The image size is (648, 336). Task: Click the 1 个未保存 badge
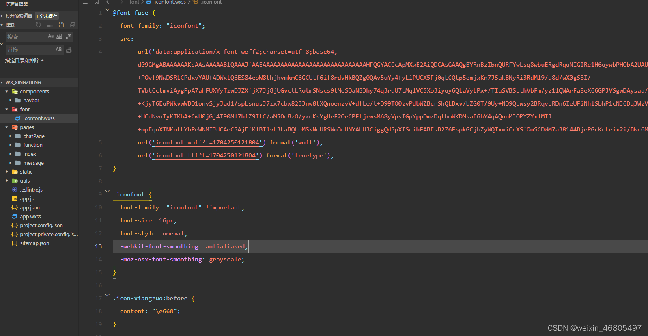pos(47,16)
